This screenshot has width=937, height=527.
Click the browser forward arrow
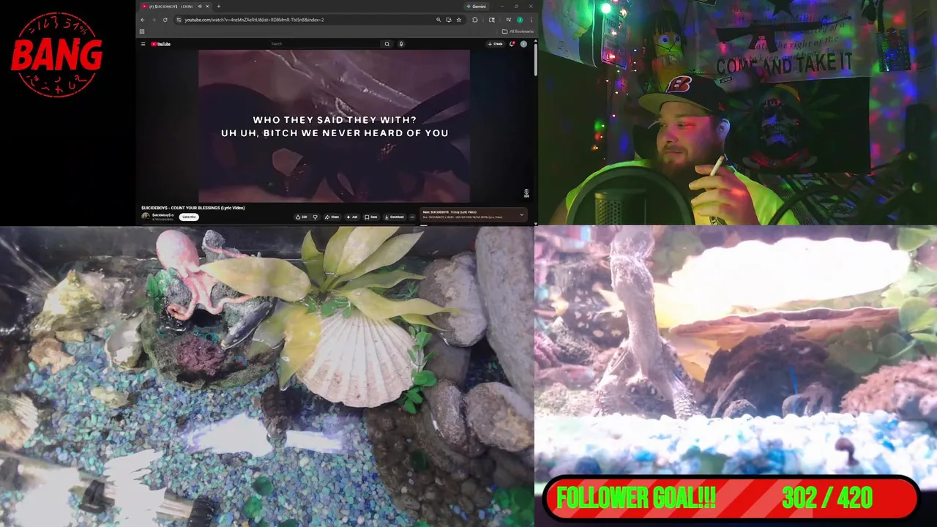point(154,20)
